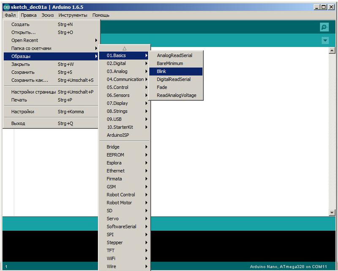Open the Bridge library examples

coord(124,147)
